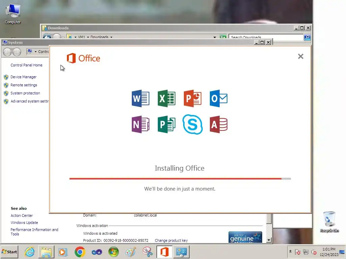Open Paint from taskbar
This screenshot has width=346, height=259.
tap(130, 252)
